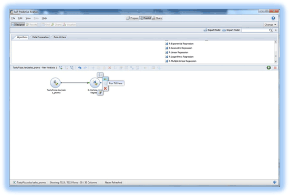The image size is (289, 195).
Task: Select the Designer view
Action: click(18, 25)
